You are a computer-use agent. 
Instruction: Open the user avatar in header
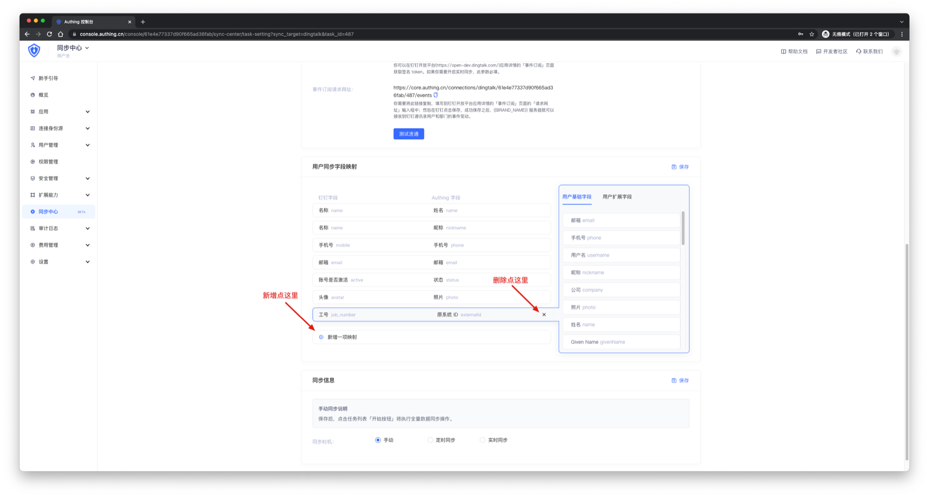pyautogui.click(x=896, y=51)
